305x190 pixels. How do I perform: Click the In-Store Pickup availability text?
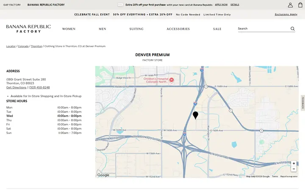coord(46,96)
